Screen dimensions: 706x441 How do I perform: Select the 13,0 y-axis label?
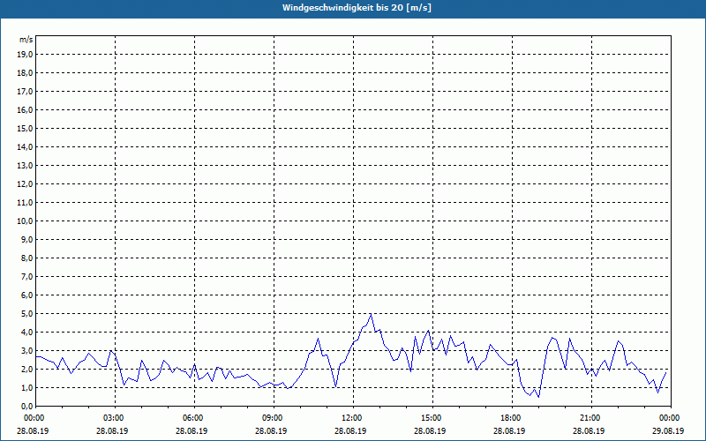click(x=26, y=165)
